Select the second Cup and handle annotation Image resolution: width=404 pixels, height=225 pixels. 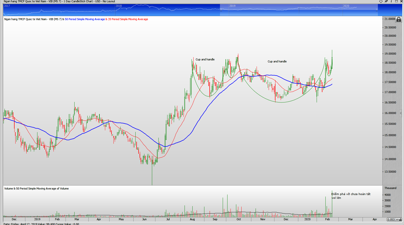pyautogui.click(x=277, y=61)
